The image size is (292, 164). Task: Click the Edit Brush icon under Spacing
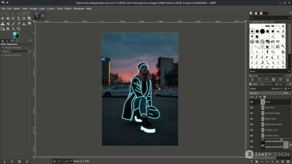click(x=252, y=80)
